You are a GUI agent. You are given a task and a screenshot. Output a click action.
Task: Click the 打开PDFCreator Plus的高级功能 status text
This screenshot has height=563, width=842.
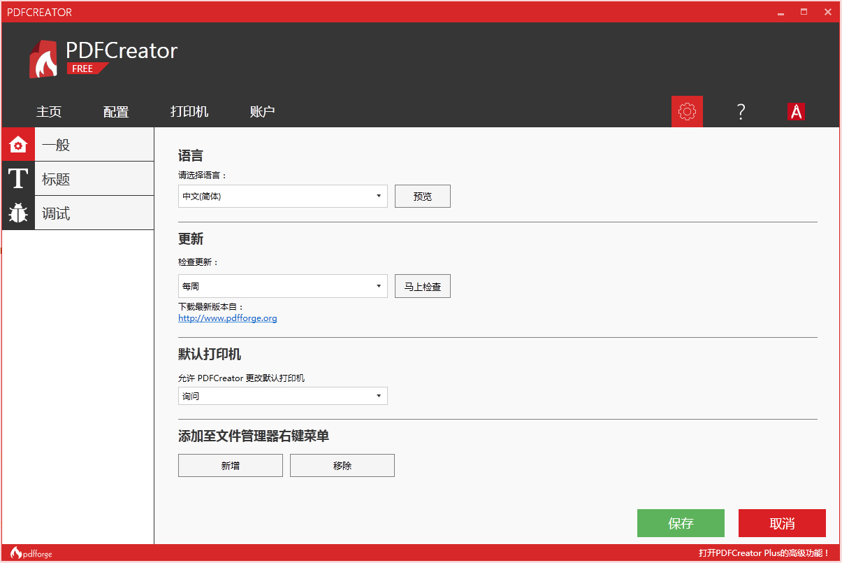click(x=764, y=553)
